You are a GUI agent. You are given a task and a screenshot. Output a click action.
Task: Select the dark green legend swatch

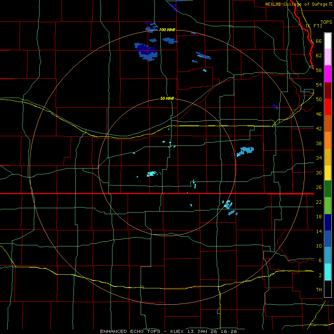(328, 189)
